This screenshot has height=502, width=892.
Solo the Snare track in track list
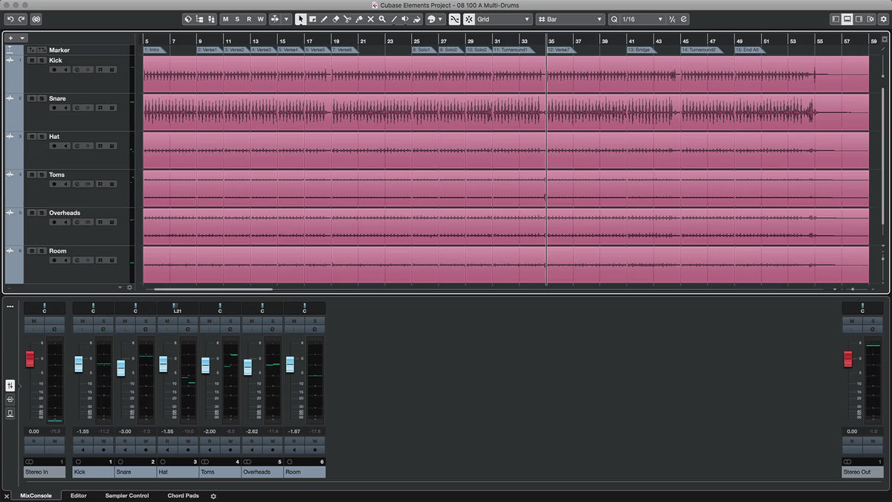(x=41, y=98)
